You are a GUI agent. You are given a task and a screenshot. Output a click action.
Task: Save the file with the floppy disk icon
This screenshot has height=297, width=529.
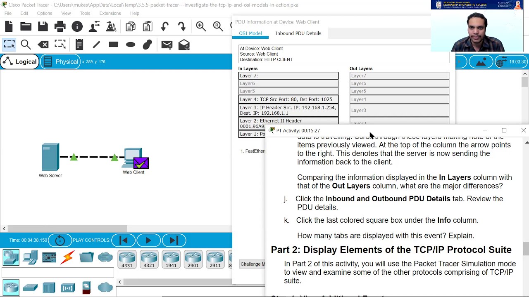[43, 27]
